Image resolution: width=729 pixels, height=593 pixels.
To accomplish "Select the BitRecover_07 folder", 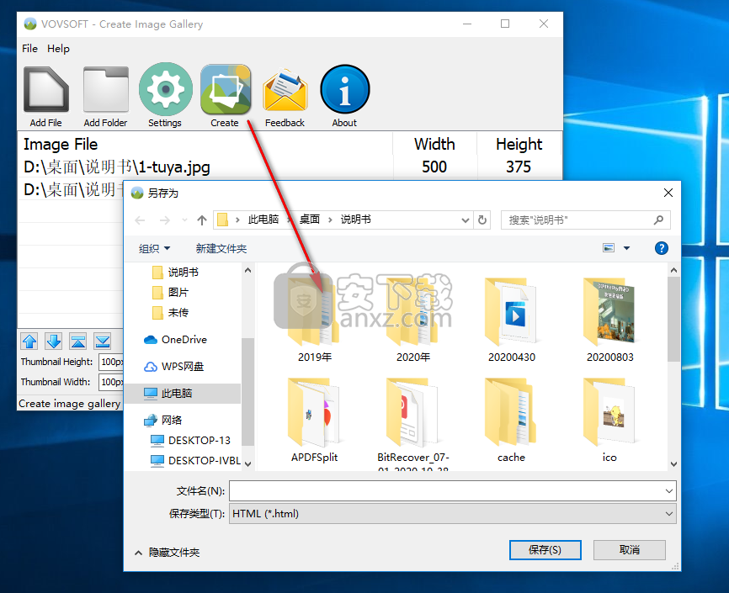I will 412,422.
